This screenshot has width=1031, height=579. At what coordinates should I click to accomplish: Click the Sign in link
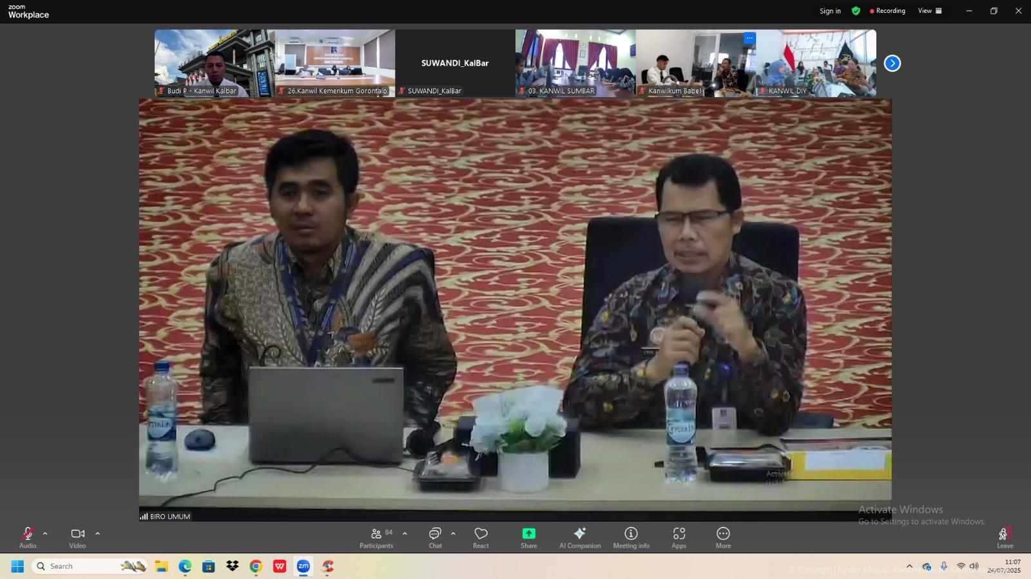coord(830,11)
